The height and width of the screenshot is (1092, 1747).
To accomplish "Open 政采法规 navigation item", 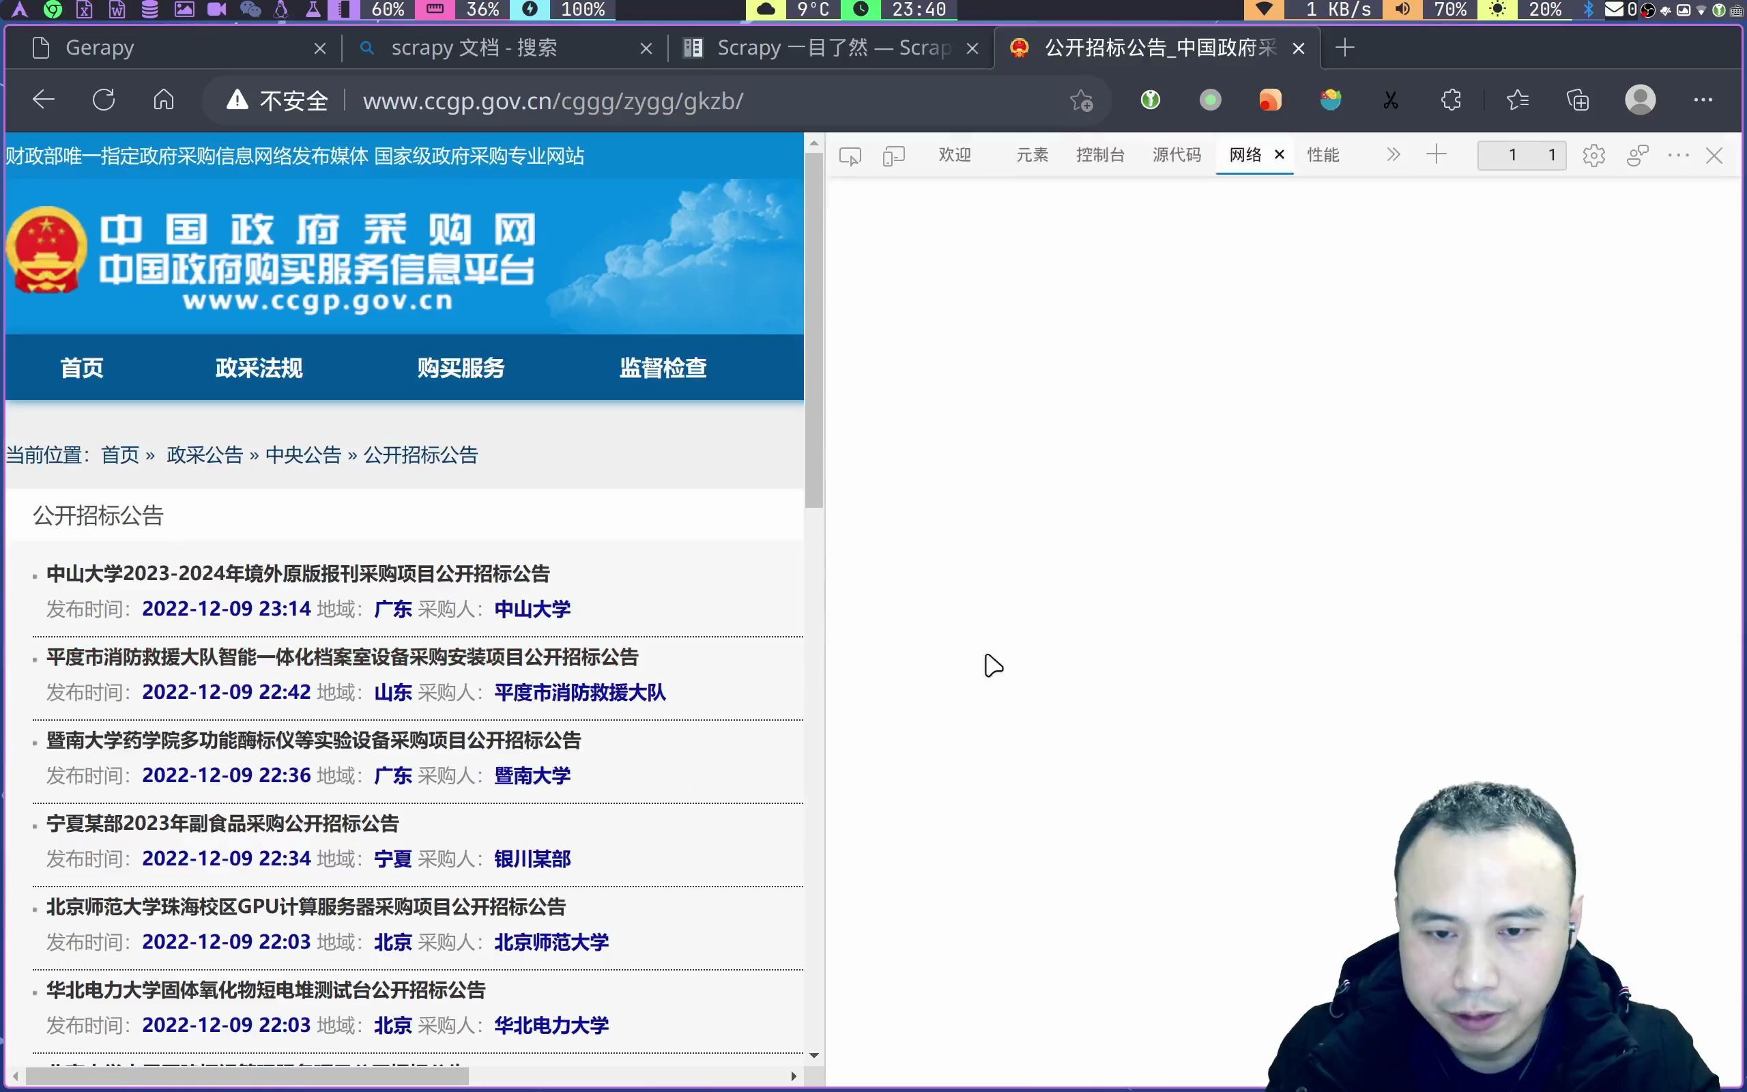I will [x=259, y=368].
